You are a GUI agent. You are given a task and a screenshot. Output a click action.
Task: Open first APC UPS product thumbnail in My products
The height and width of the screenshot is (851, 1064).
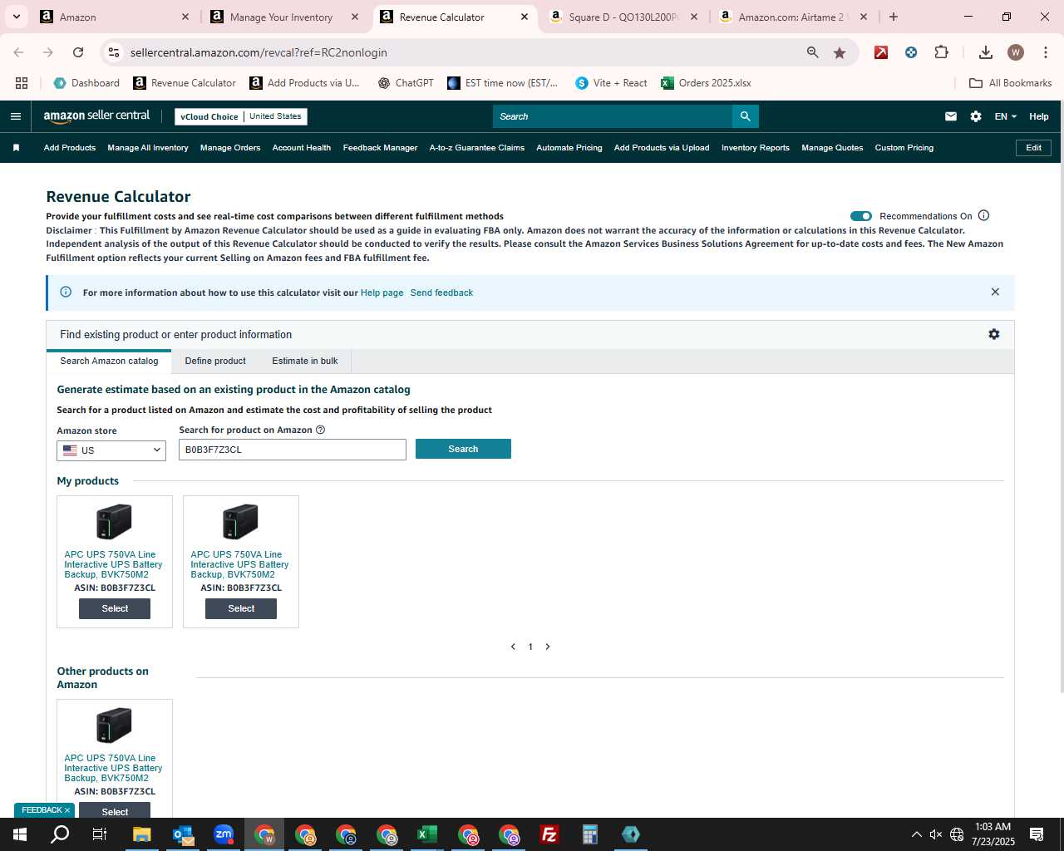click(x=115, y=522)
